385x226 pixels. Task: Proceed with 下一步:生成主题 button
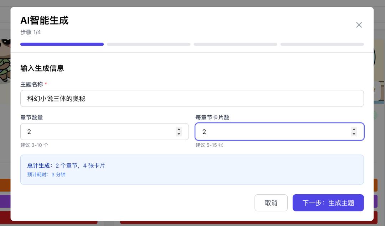coord(328,203)
